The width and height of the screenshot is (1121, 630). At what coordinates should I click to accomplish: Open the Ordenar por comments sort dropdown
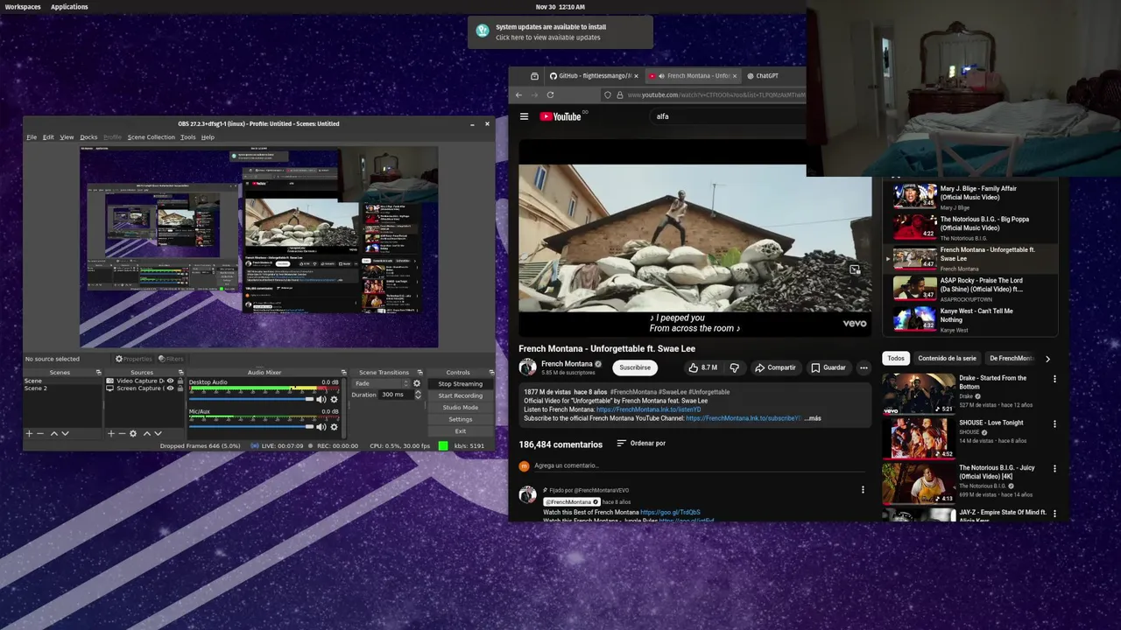(x=641, y=444)
